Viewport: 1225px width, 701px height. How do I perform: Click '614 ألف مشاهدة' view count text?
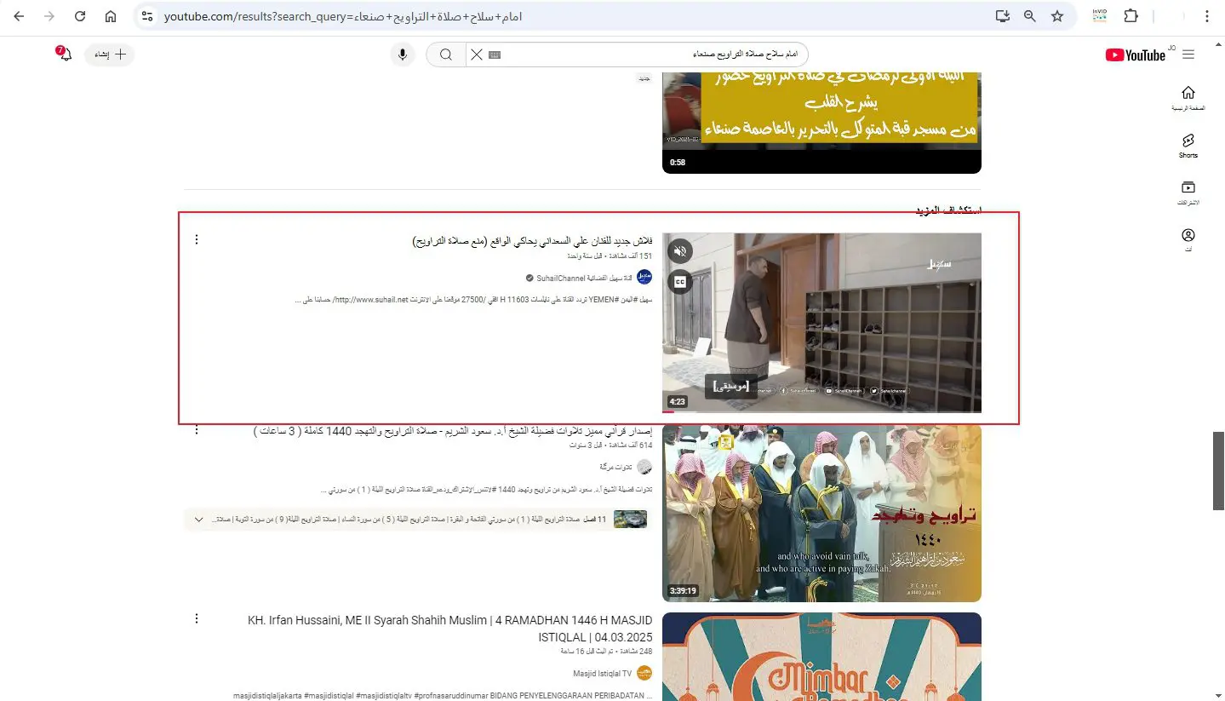click(x=631, y=445)
